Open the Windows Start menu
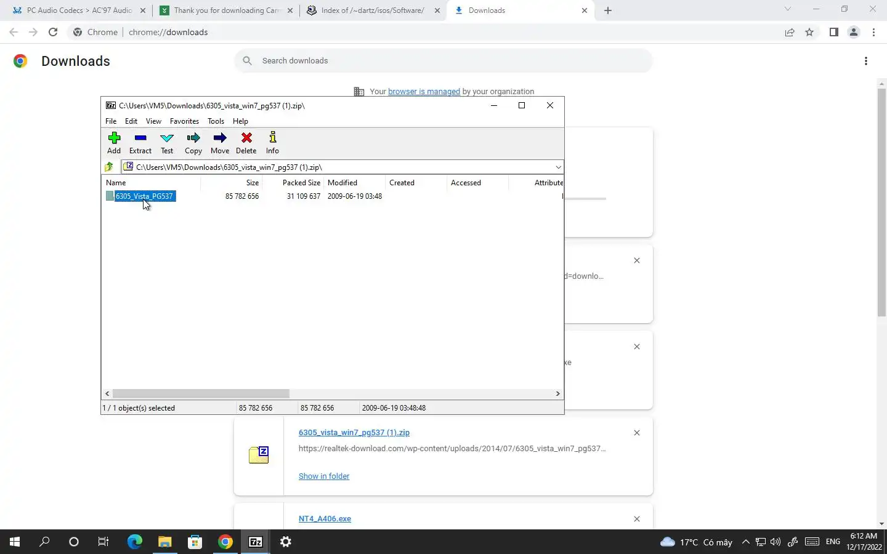The height and width of the screenshot is (554, 887). click(x=15, y=542)
